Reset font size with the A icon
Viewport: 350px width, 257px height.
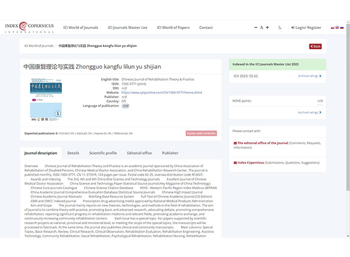tap(261, 27)
